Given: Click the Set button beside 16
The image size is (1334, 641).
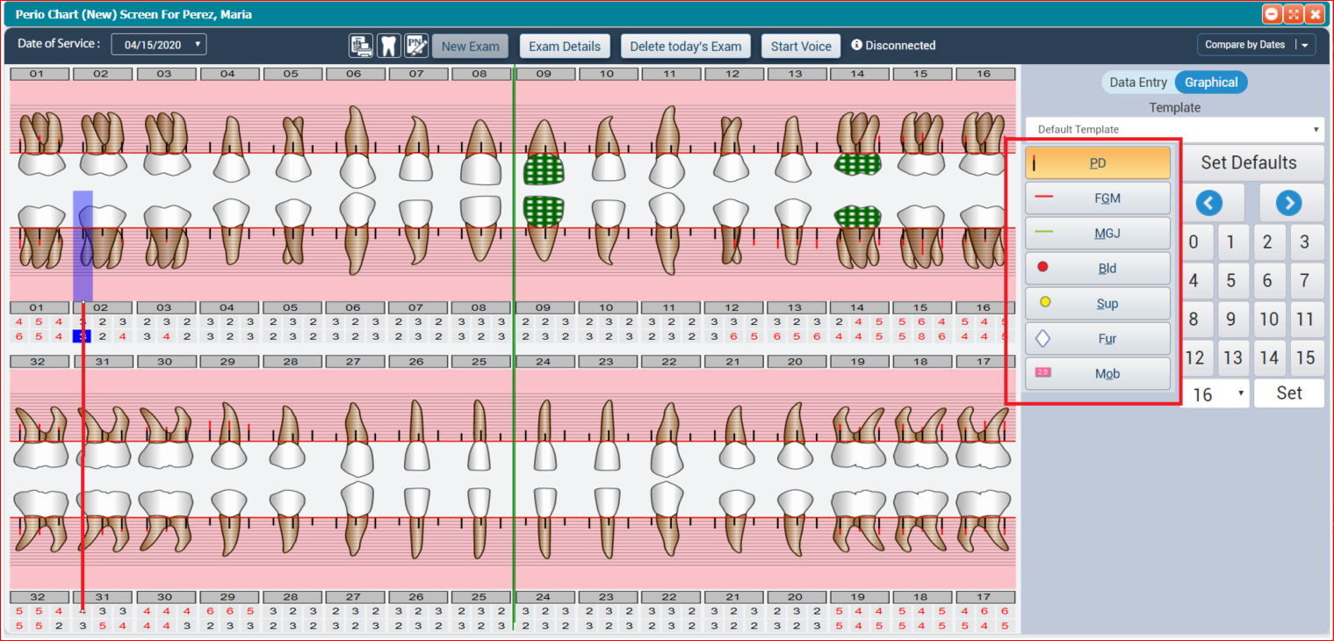Looking at the screenshot, I should pos(1288,393).
